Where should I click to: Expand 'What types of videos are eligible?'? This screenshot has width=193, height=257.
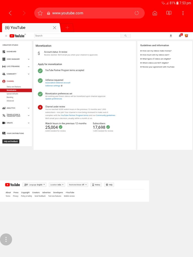pos(156,59)
